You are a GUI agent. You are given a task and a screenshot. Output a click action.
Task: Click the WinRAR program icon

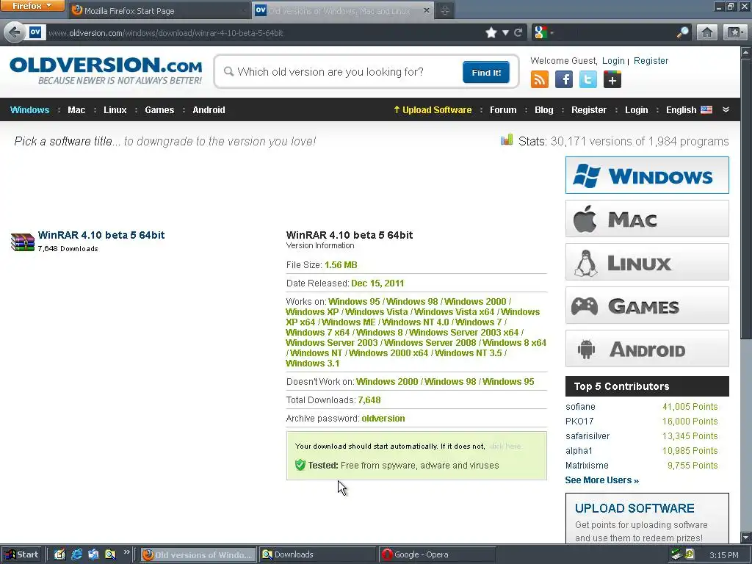pos(23,242)
